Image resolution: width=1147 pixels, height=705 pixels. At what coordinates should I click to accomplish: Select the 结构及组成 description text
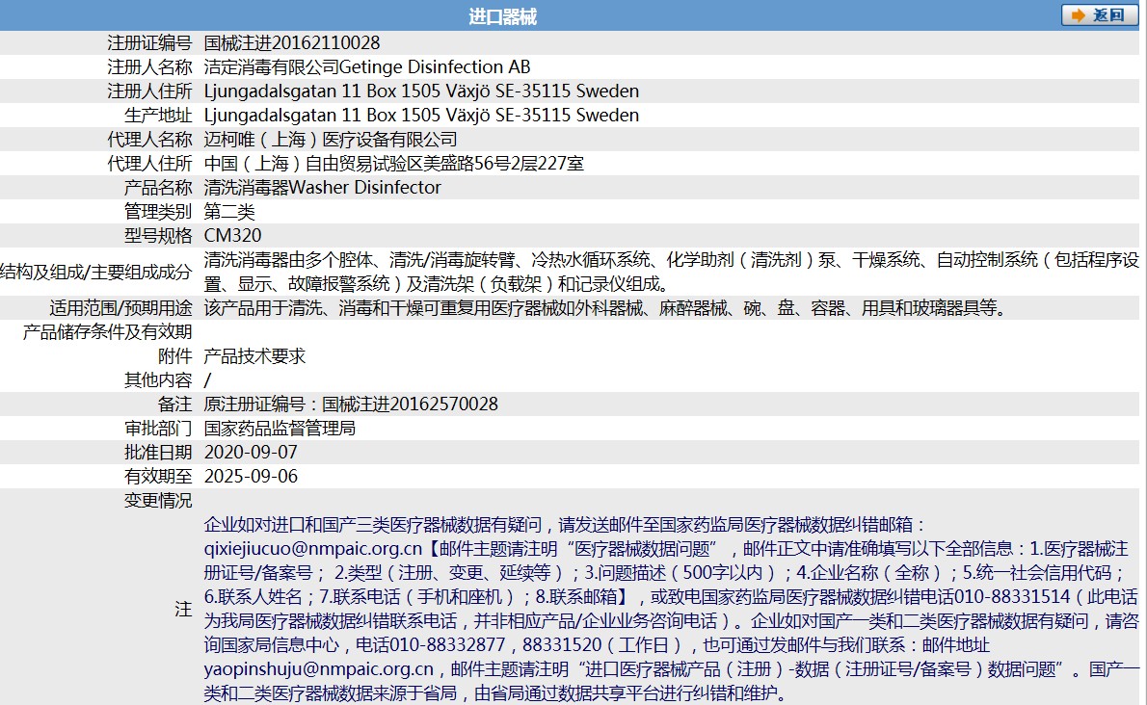pos(672,272)
